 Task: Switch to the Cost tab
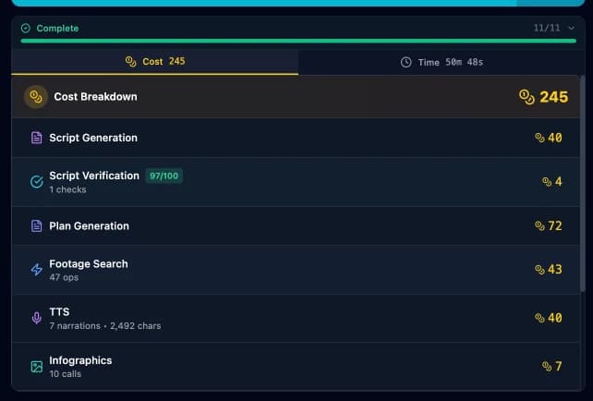[155, 62]
